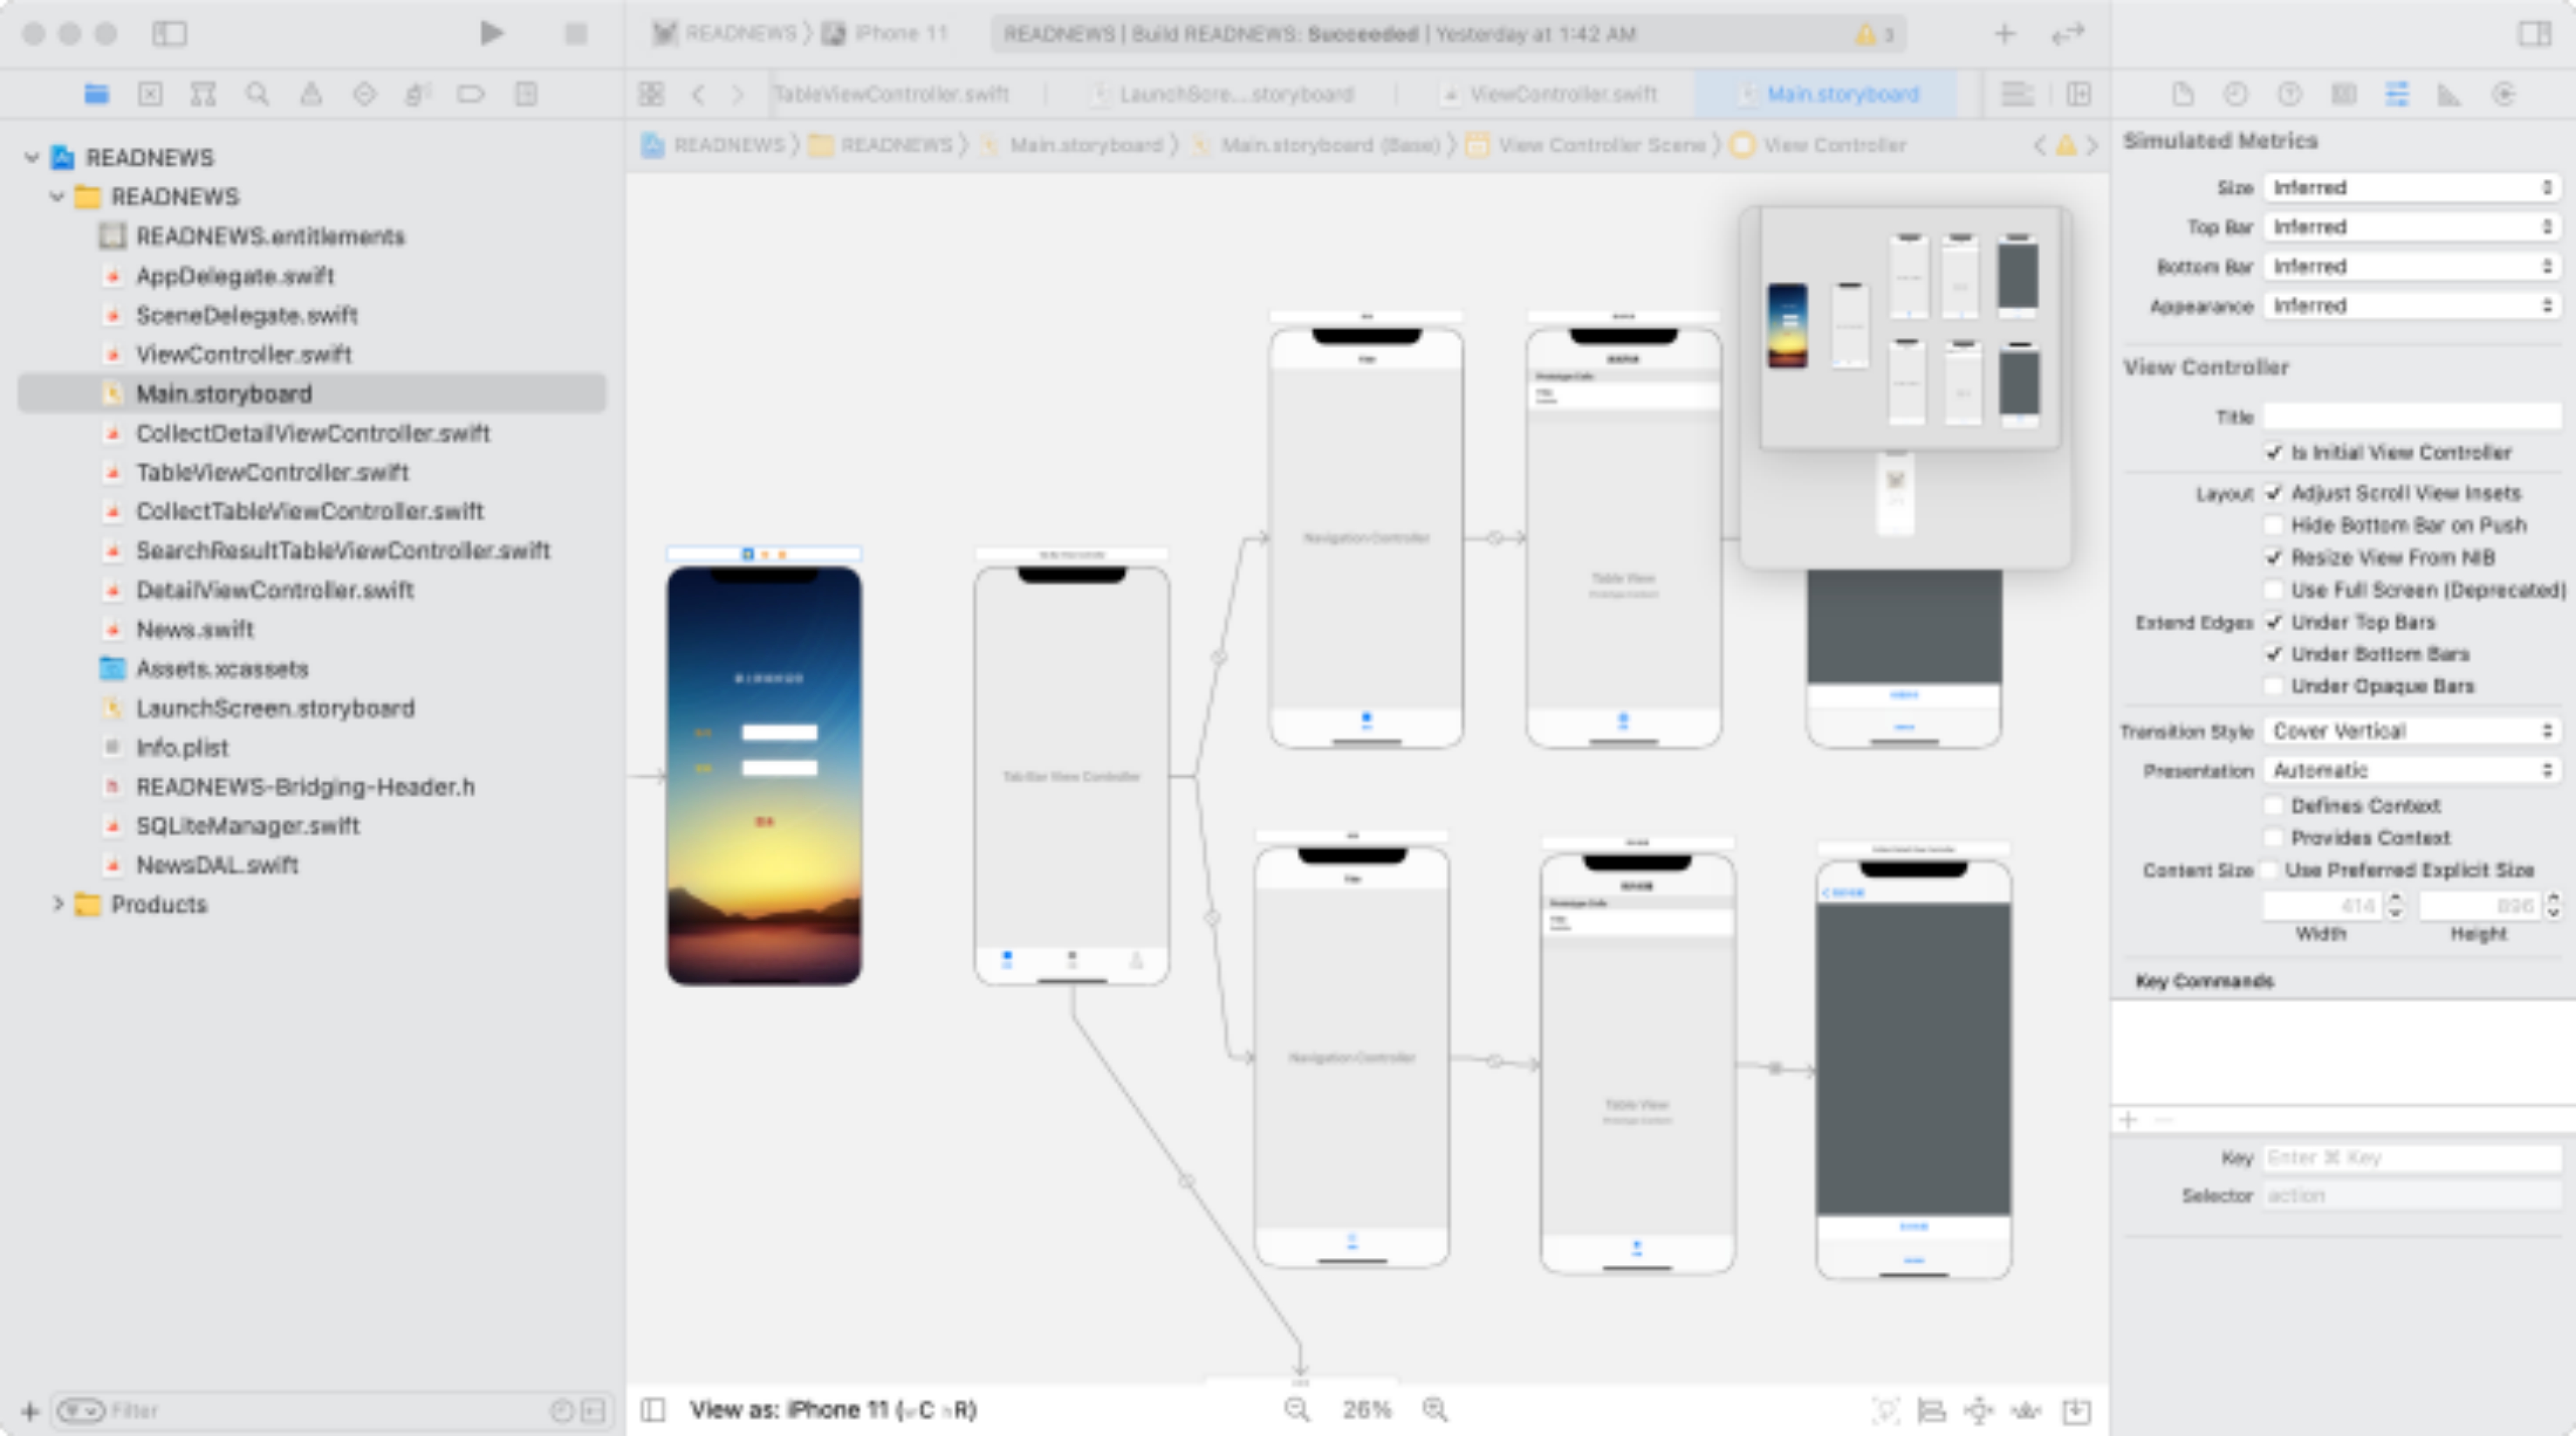Image resolution: width=2576 pixels, height=1436 pixels.
Task: Open the Find navigator (magnifier icon)
Action: [257, 94]
